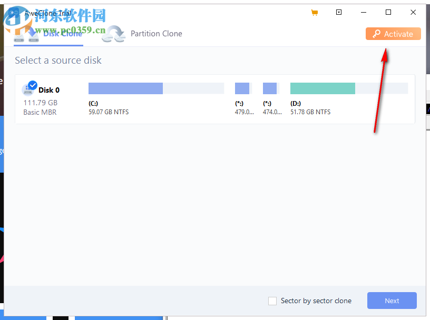Screen dimensions: 430x320
Task: Click the AweClone app icon in title bar
Action: click(x=14, y=12)
